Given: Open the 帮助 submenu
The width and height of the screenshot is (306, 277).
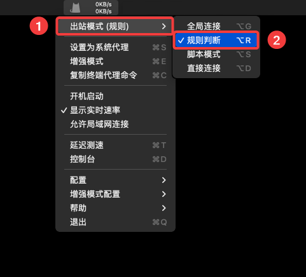Looking at the screenshot, I should (115, 208).
